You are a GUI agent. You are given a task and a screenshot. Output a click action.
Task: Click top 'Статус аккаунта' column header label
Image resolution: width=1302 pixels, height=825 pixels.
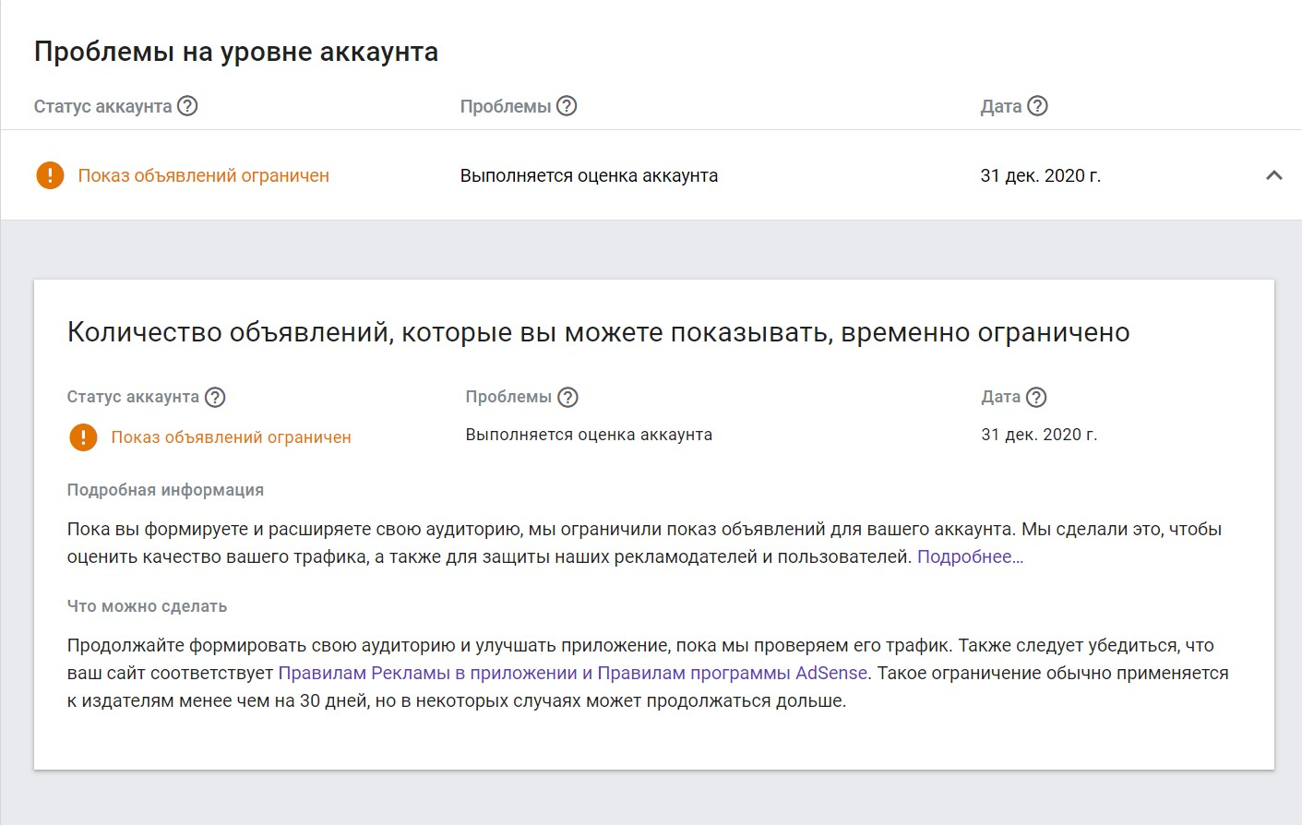(x=102, y=106)
